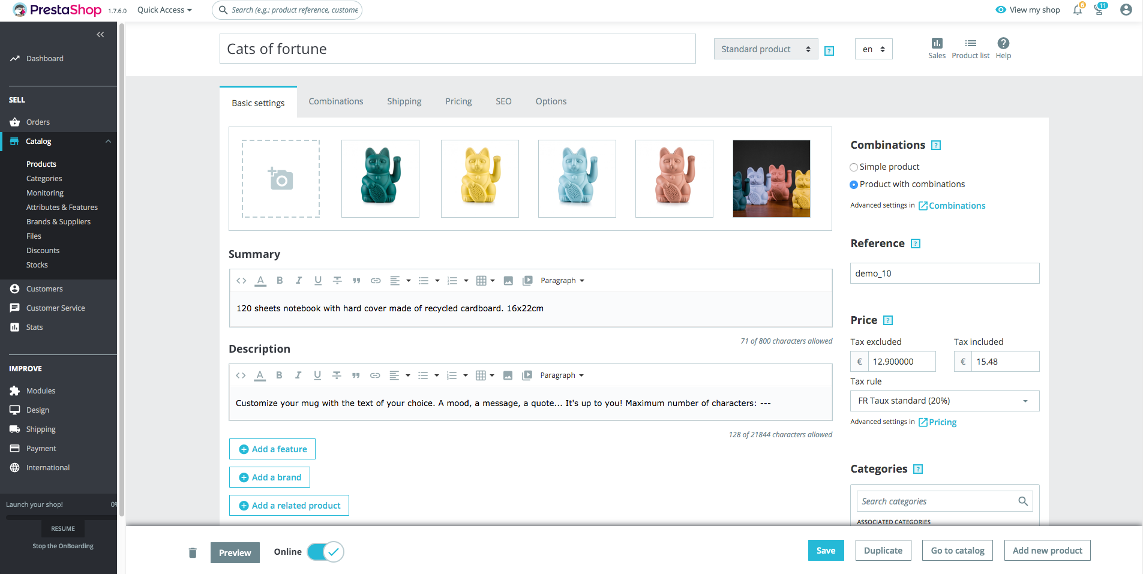1143x574 pixels.
Task: Open the en language dropdown
Action: (x=874, y=49)
